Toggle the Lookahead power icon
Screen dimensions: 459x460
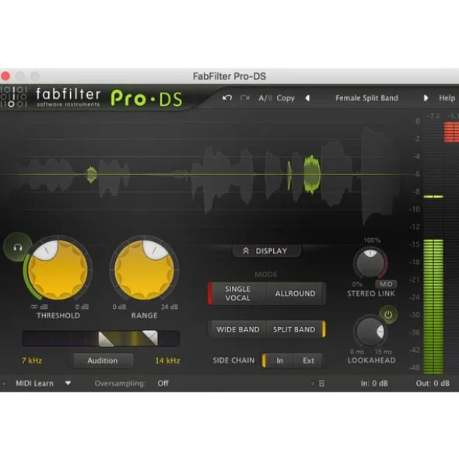coord(388,314)
